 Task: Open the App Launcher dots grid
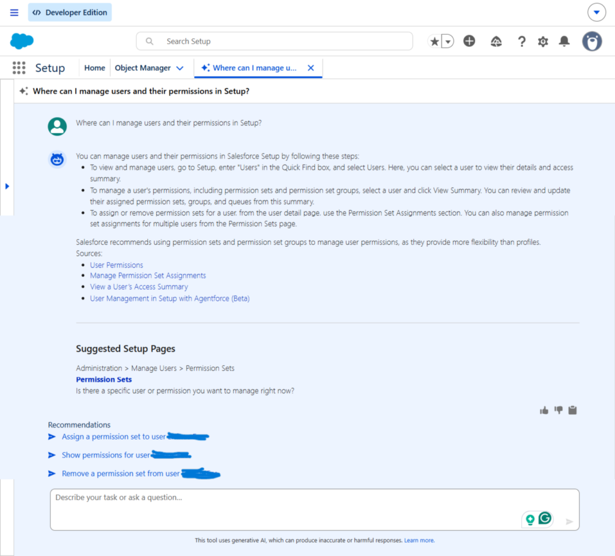click(19, 68)
